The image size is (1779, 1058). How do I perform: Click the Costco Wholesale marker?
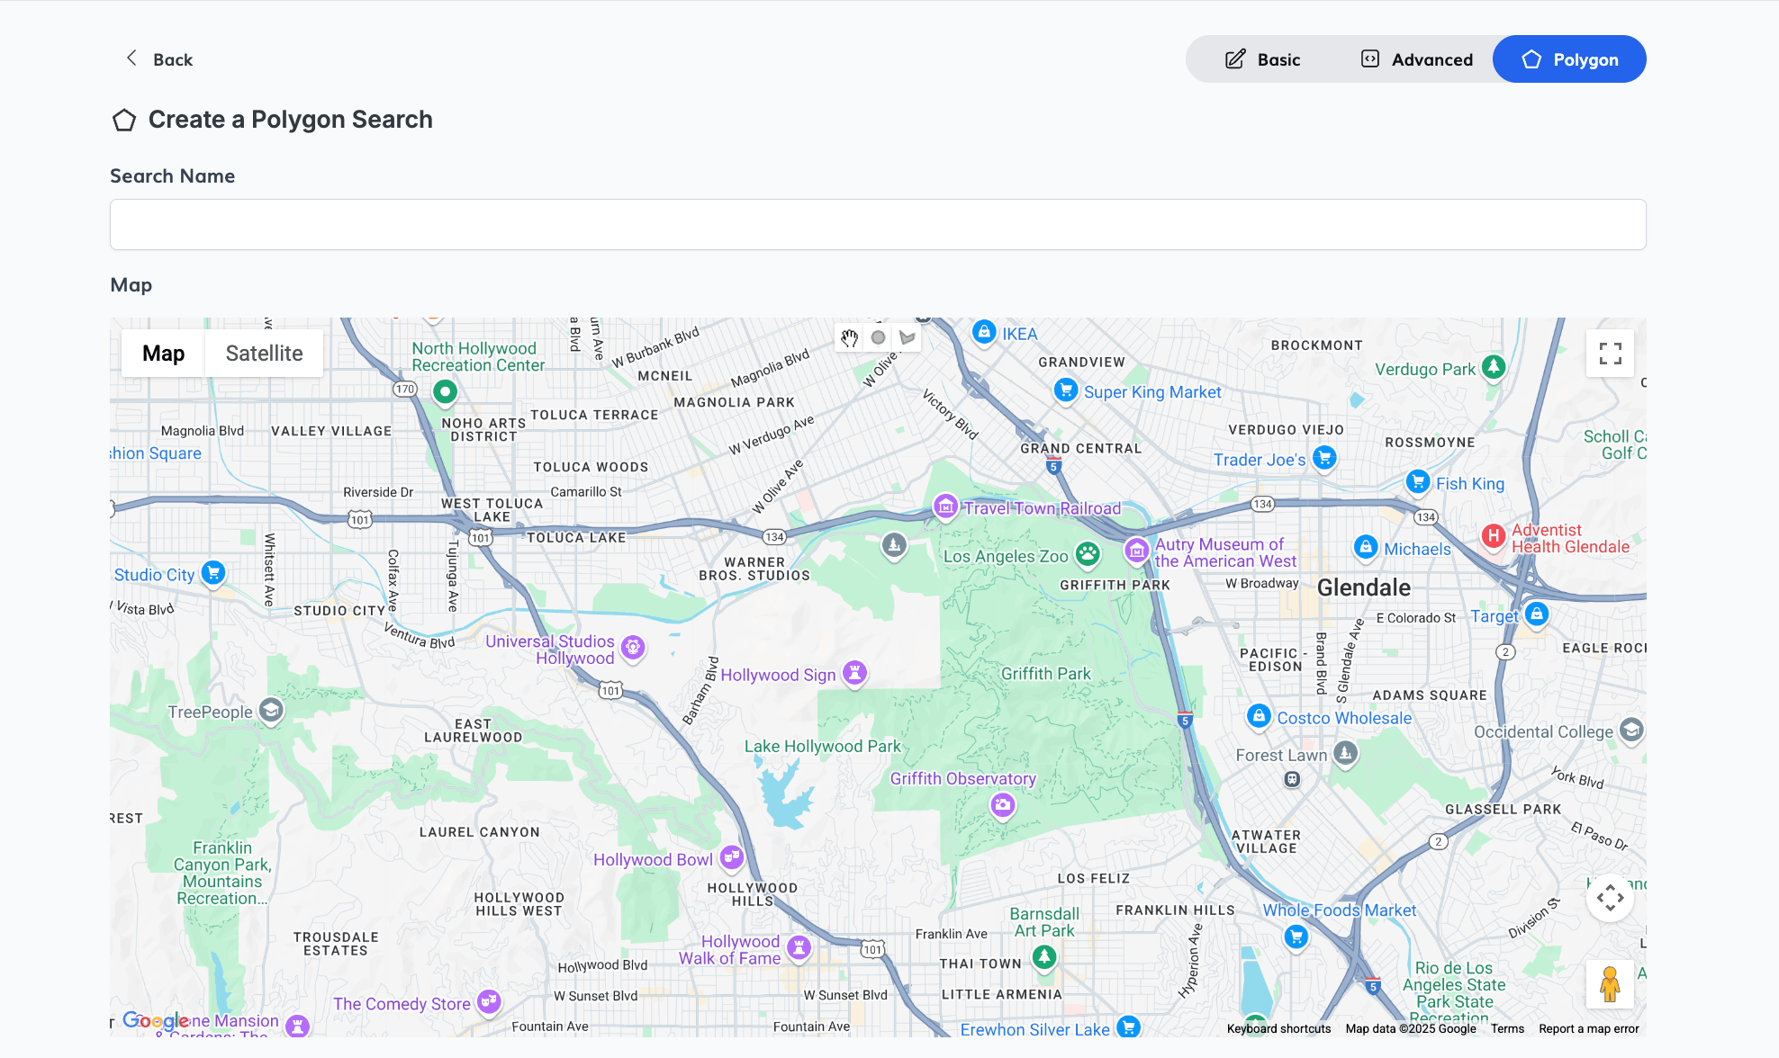(1259, 716)
